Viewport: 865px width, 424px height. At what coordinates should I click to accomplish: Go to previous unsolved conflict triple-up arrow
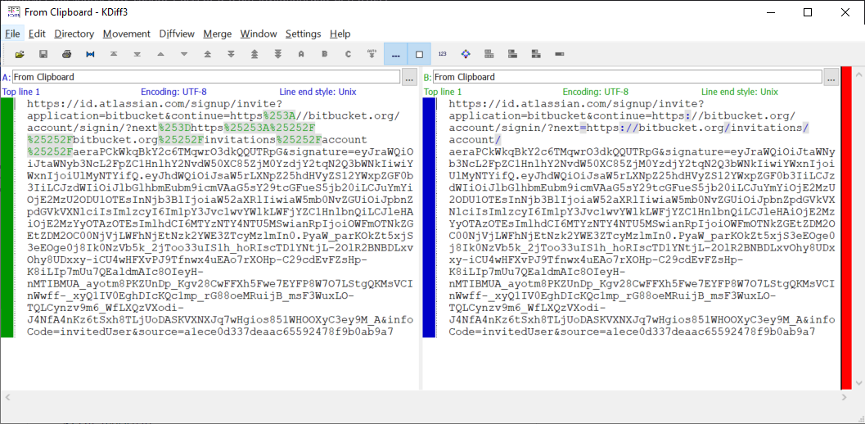[255, 54]
